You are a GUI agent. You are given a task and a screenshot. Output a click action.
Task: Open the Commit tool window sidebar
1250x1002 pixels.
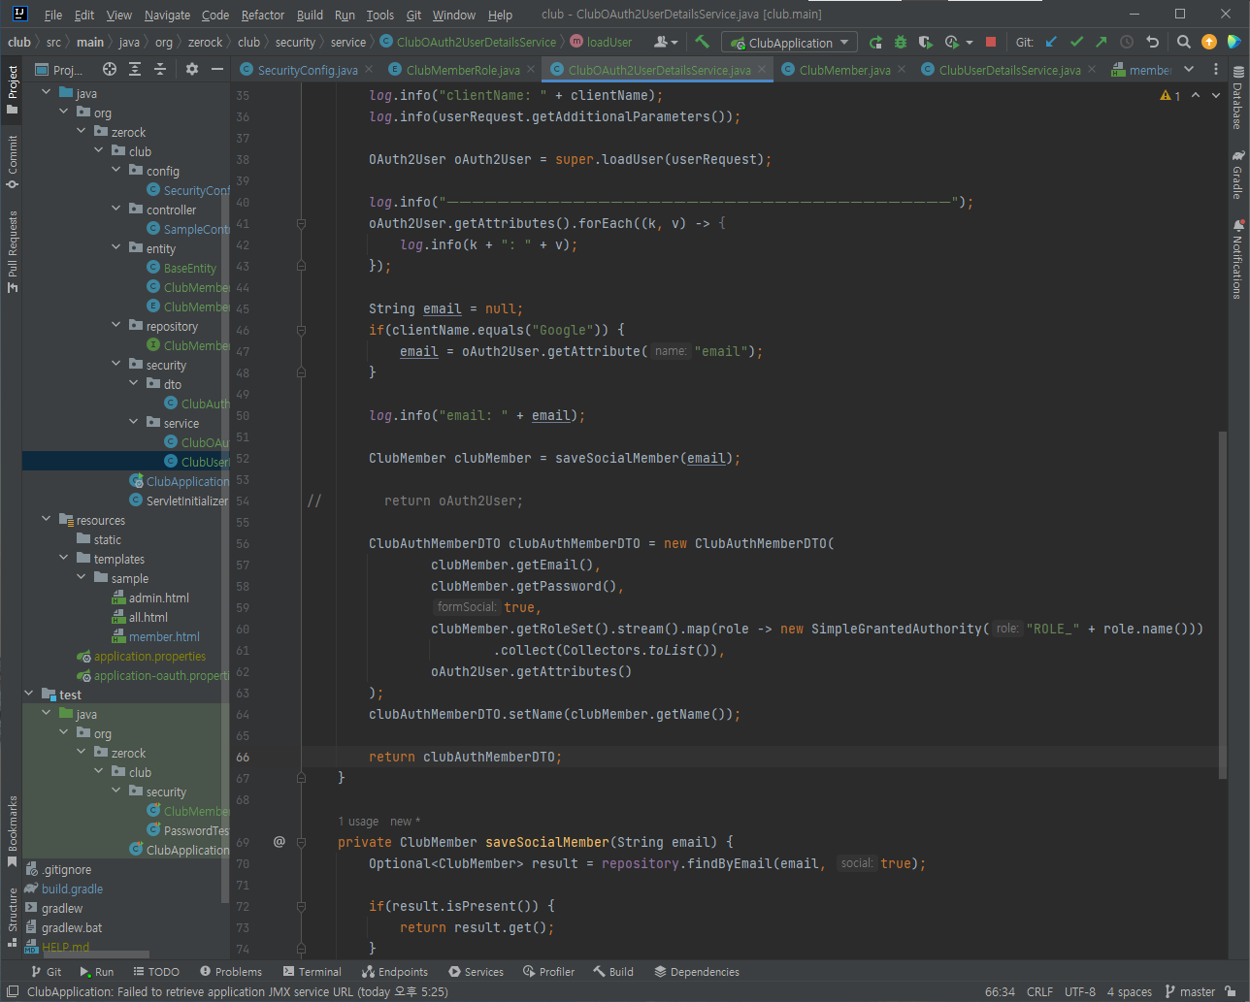[x=12, y=162]
